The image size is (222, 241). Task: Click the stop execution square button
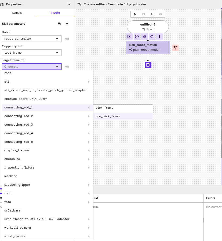click(x=143, y=14)
